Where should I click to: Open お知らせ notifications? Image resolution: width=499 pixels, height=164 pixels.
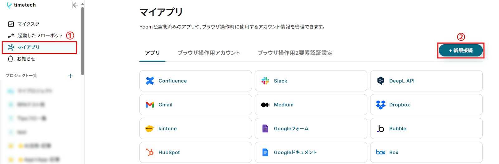coord(26,59)
